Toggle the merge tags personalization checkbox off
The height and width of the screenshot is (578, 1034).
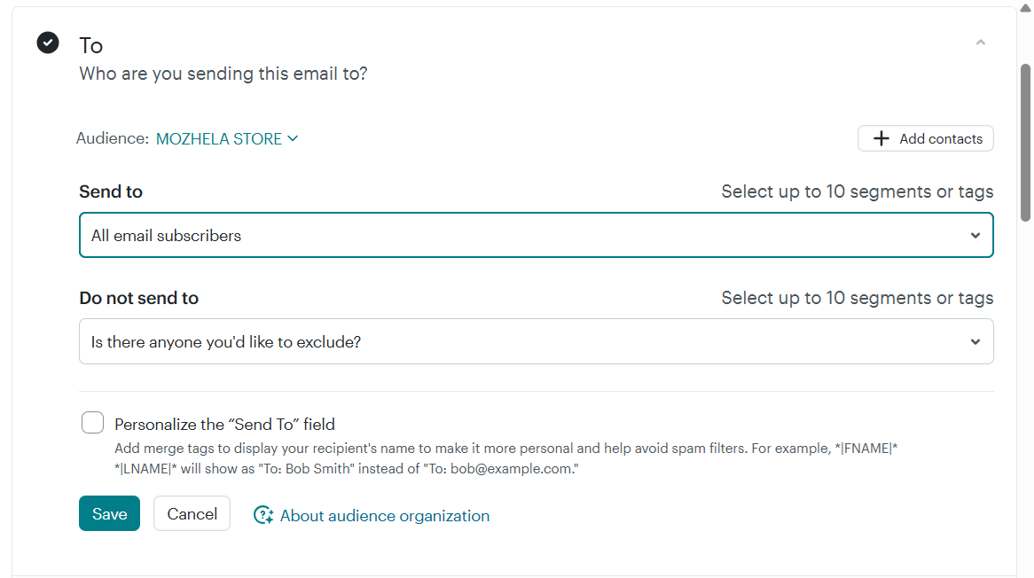tap(92, 423)
